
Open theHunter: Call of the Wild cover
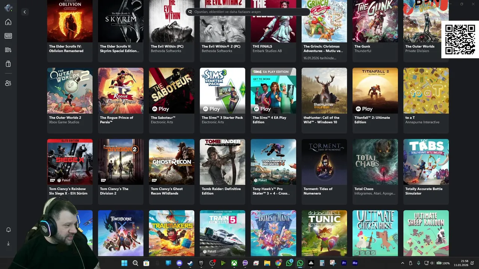point(324,90)
